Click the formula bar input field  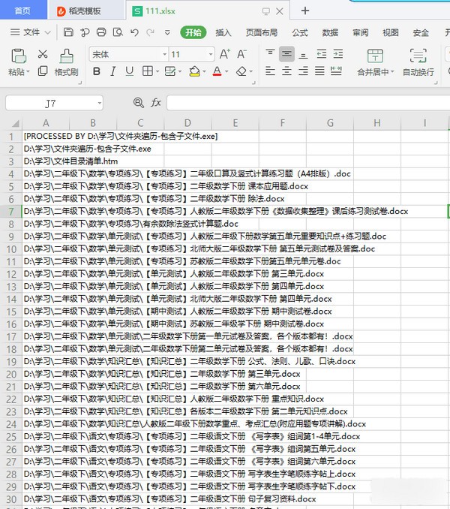coord(308,103)
